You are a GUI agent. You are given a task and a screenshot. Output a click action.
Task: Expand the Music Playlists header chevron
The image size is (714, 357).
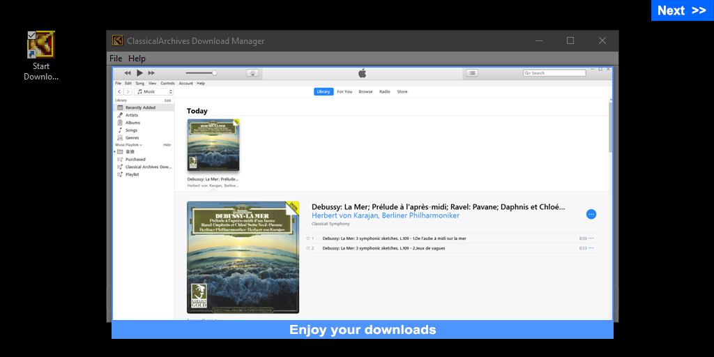tap(141, 145)
